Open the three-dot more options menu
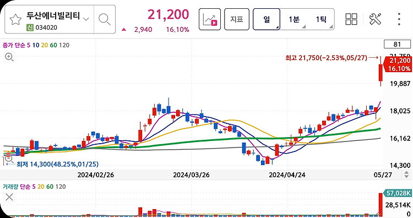413x218 pixels. tap(399, 19)
